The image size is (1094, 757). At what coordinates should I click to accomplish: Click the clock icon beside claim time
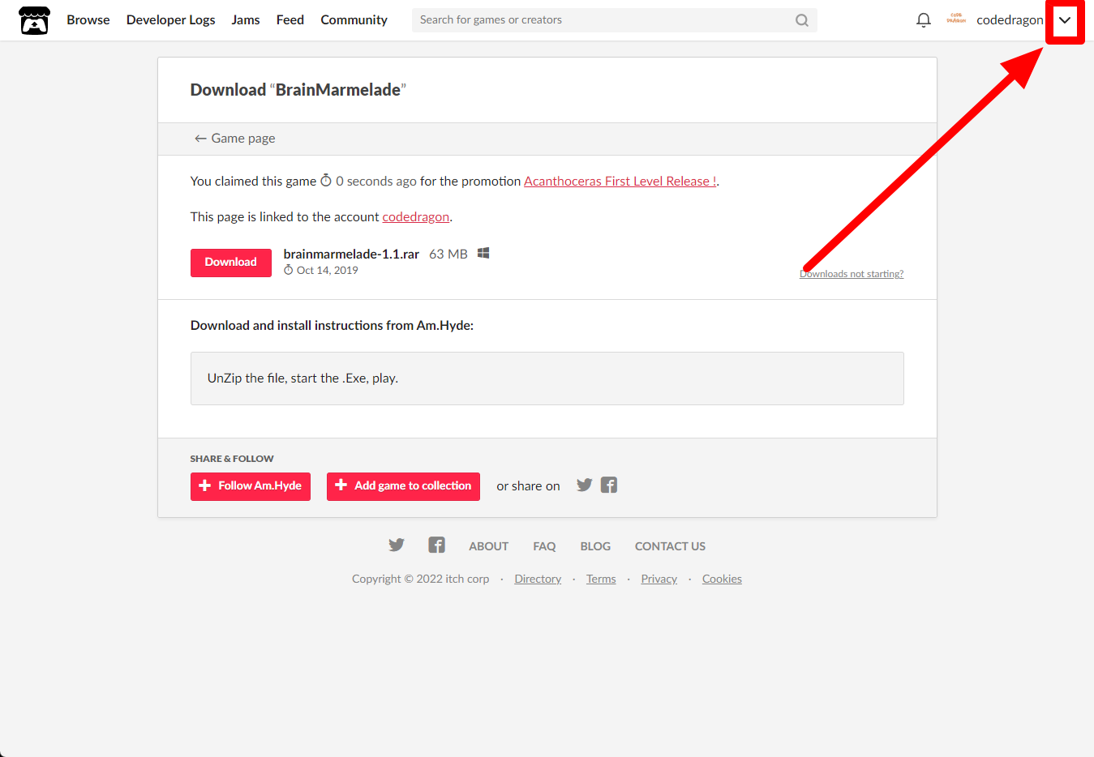pyautogui.click(x=326, y=181)
